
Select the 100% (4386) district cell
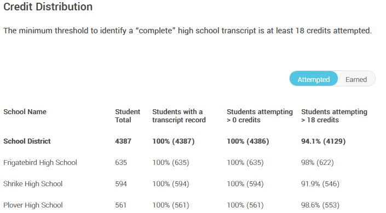coord(247,141)
